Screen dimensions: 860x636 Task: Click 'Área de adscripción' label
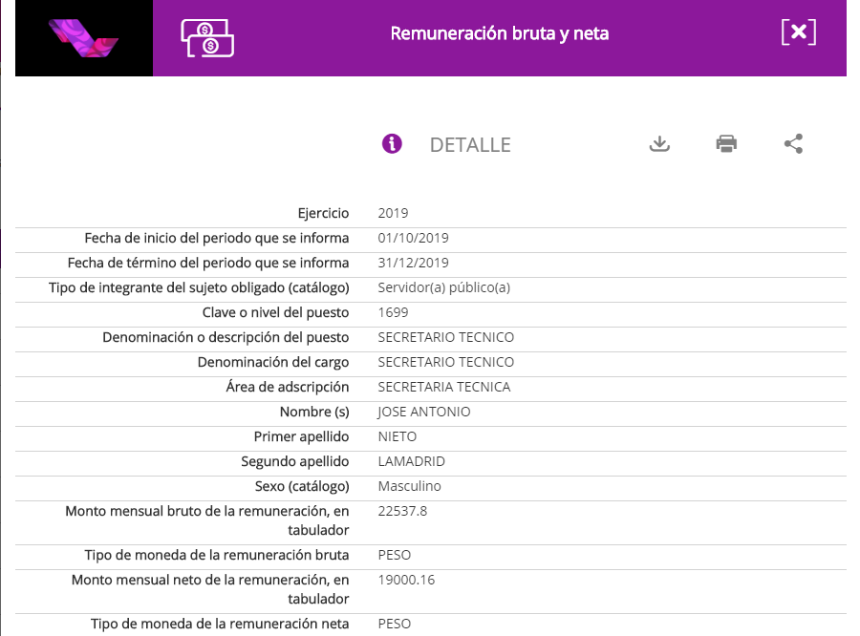tap(288, 387)
